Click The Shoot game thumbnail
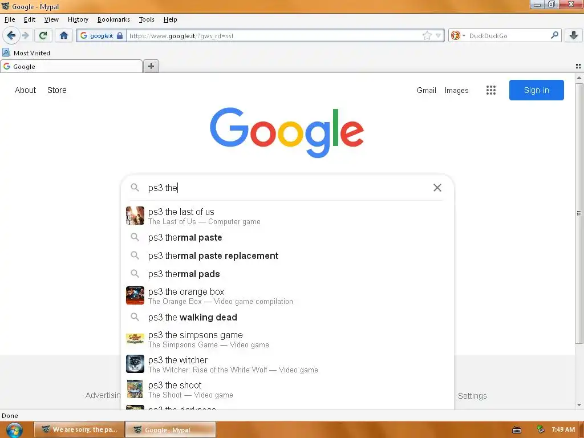This screenshot has height=438, width=584. (135, 389)
